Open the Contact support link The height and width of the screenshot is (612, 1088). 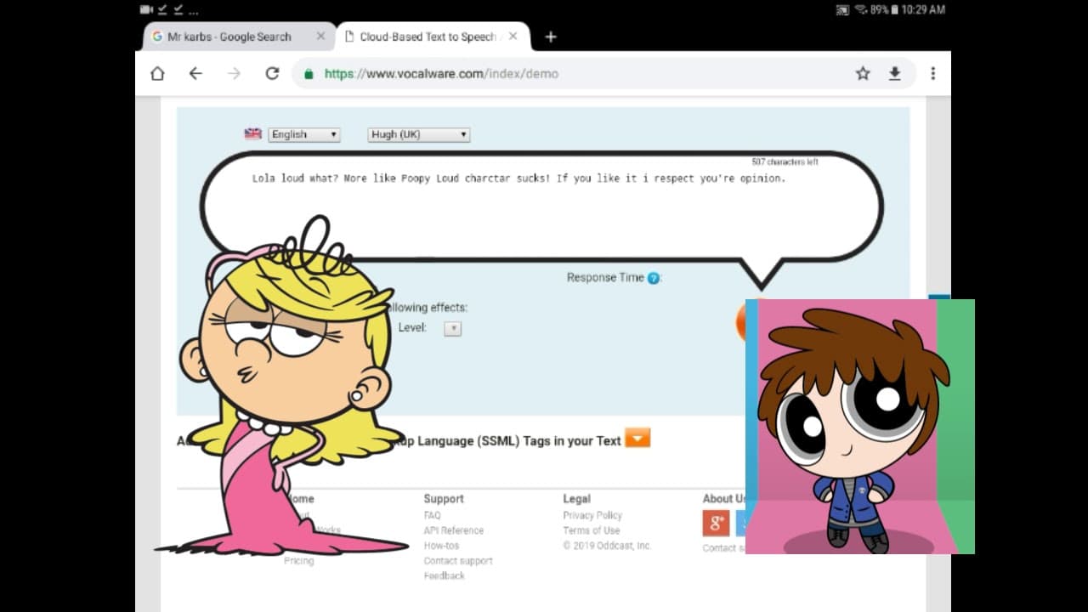[x=458, y=561]
